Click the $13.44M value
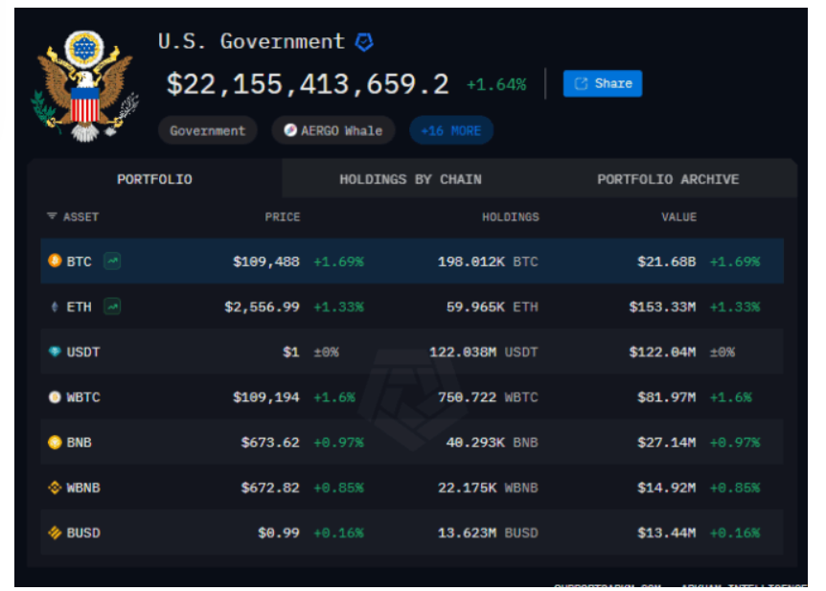Image resolution: width=826 pixels, height=591 pixels. (667, 534)
